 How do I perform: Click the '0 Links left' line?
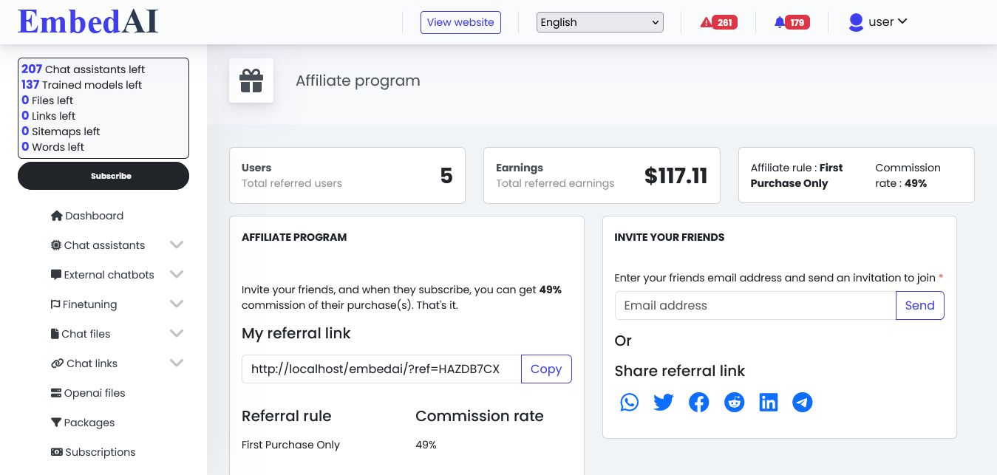click(x=48, y=116)
